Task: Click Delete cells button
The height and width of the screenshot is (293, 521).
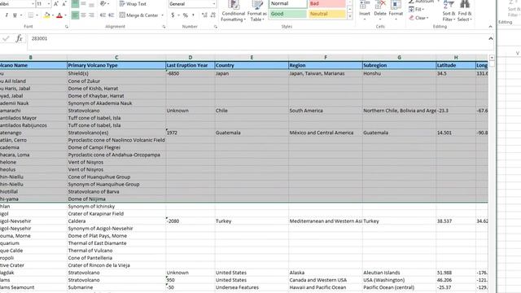Action: pyautogui.click(x=380, y=11)
